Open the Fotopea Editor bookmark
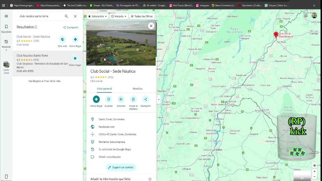This screenshot has height=181, width=322. (x=276, y=5)
